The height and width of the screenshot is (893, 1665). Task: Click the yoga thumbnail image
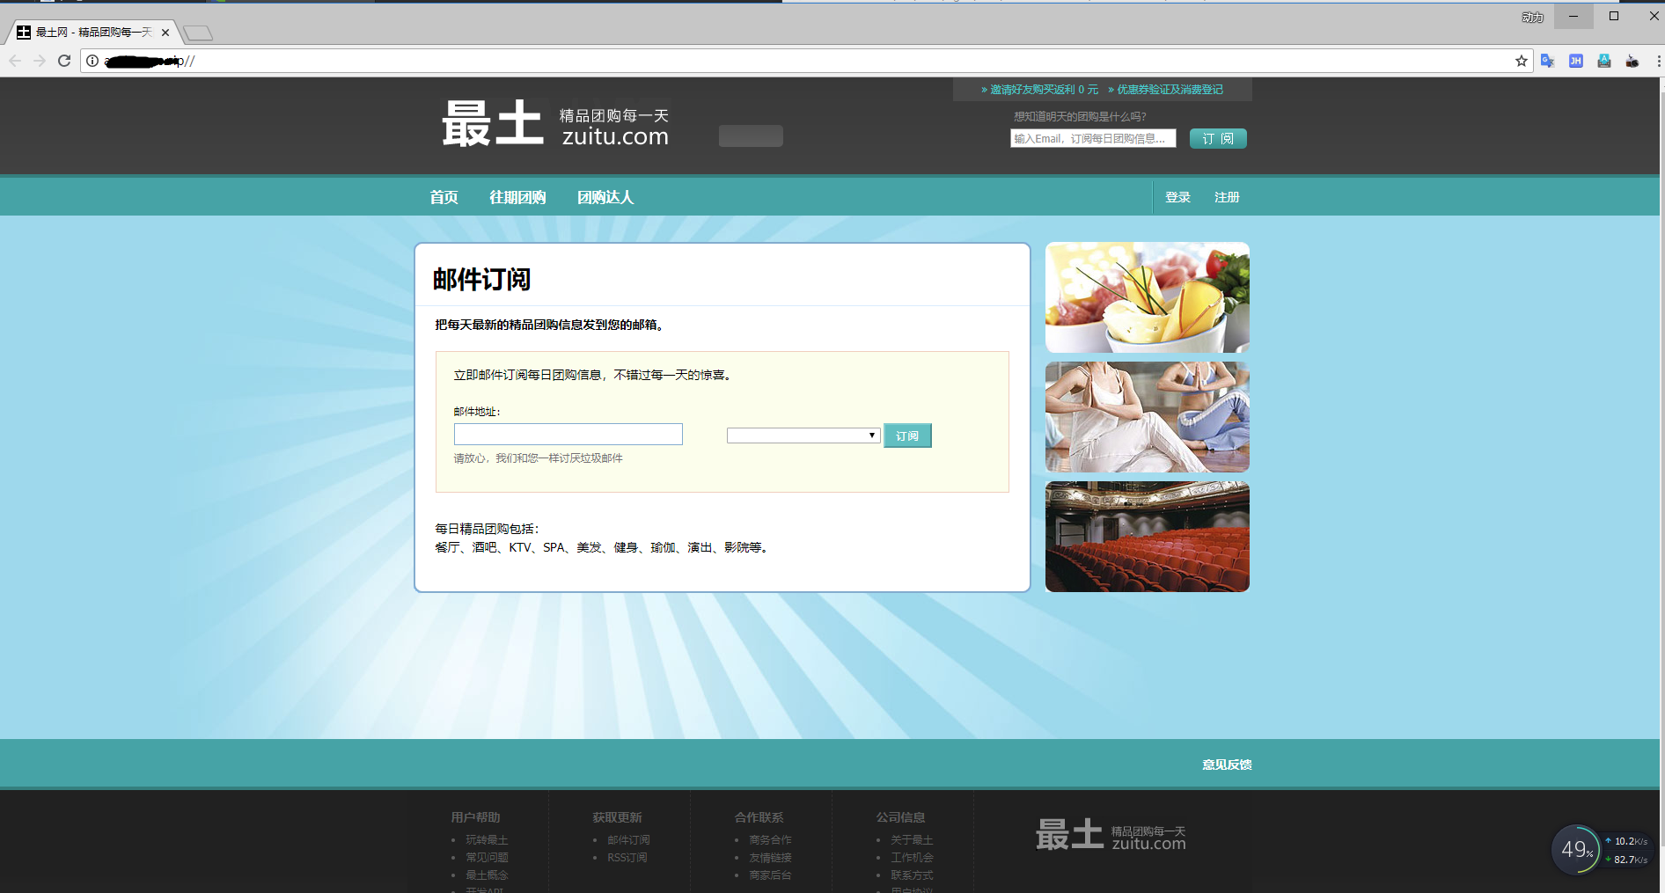1148,417
